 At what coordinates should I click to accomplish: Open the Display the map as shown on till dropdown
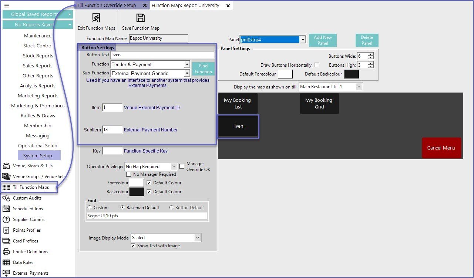[359, 87]
